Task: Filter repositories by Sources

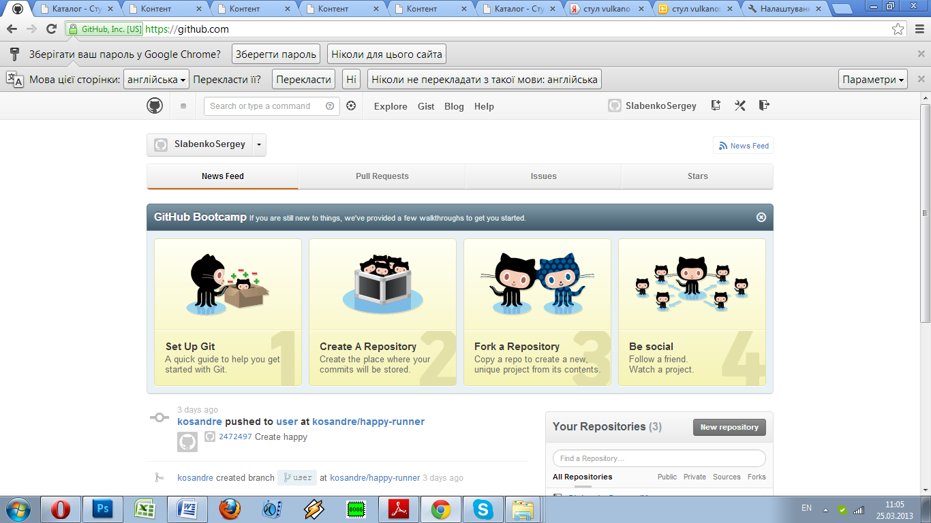Action: click(727, 477)
